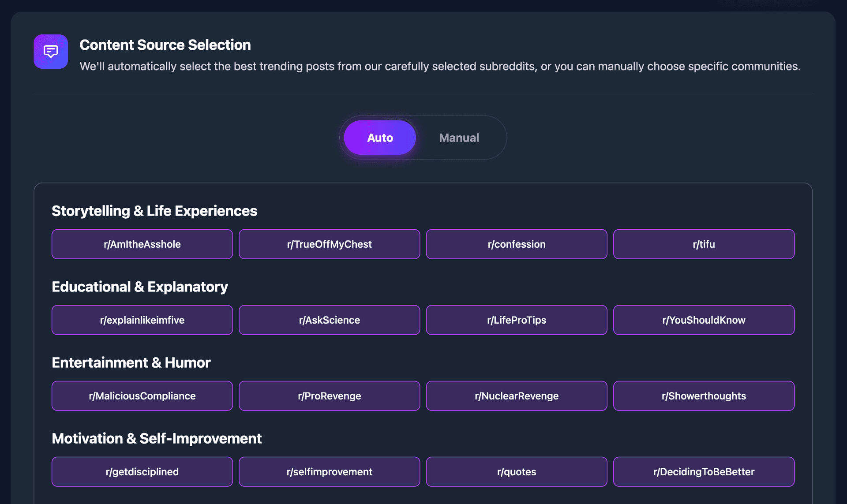Select the r/quotes community
The image size is (847, 504).
[x=516, y=471]
